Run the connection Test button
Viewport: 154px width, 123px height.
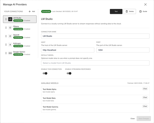coord(116,12)
